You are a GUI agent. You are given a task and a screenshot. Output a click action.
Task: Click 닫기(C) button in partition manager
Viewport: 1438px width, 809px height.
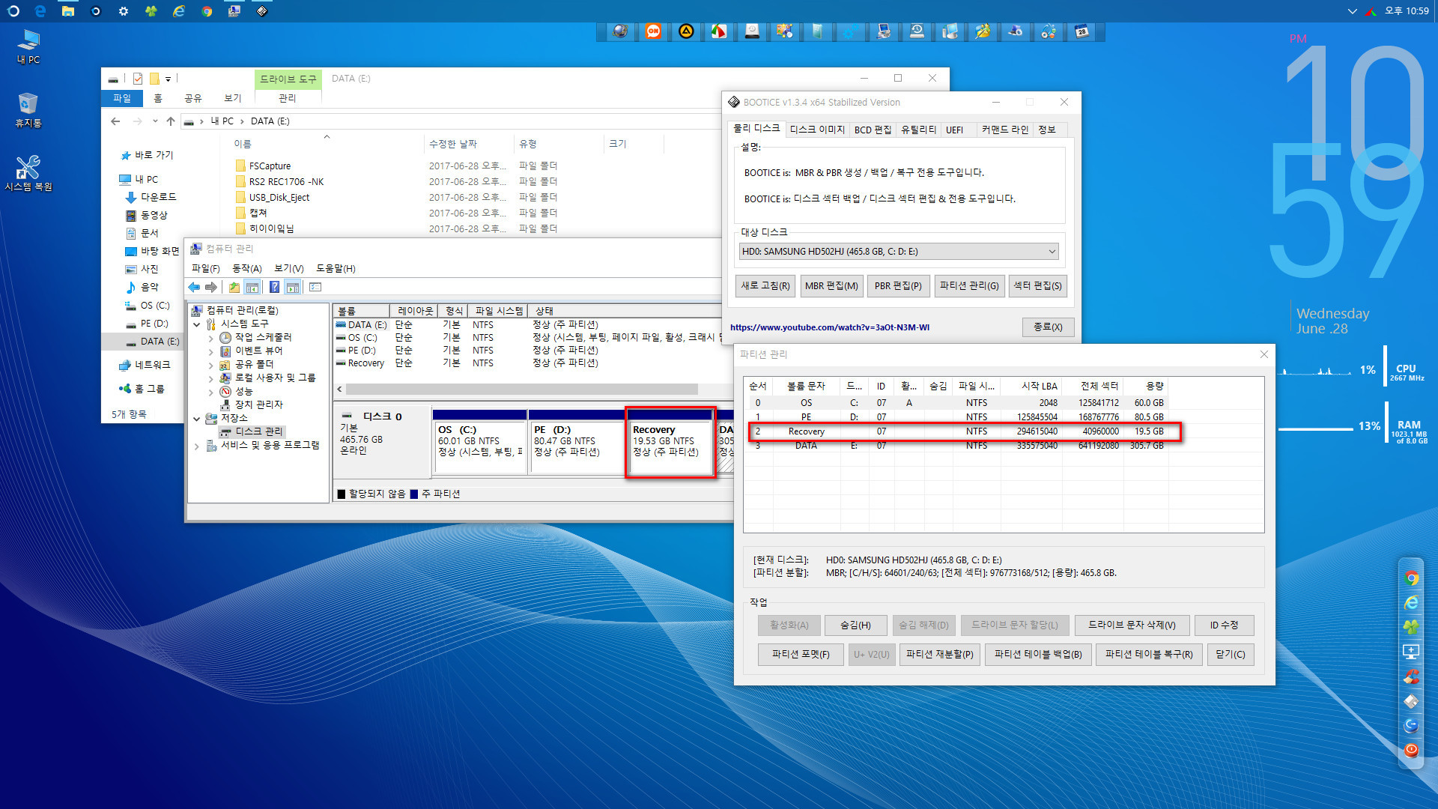click(1231, 655)
